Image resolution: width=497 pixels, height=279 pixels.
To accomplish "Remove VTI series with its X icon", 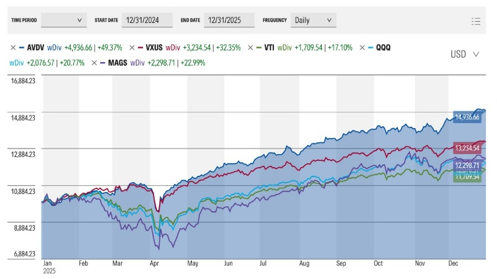I will tap(250, 48).
